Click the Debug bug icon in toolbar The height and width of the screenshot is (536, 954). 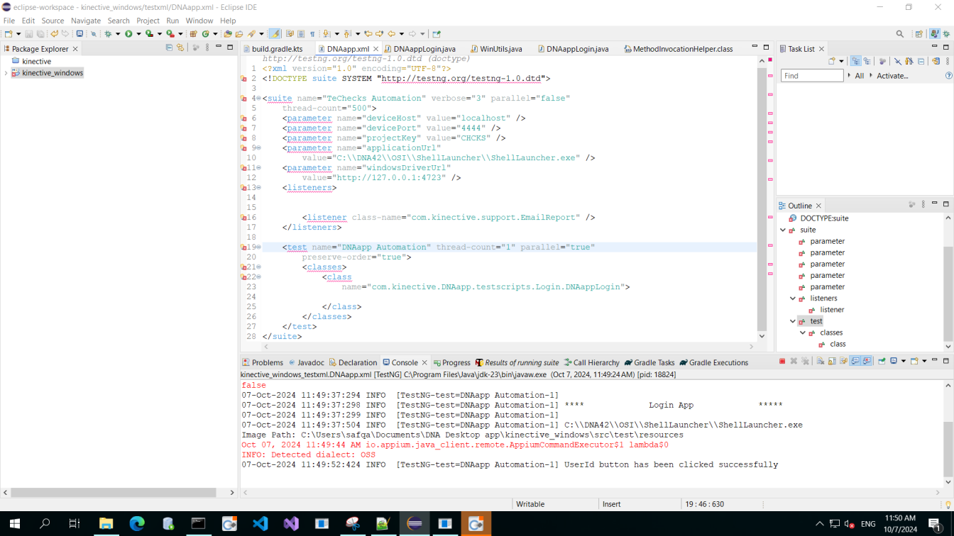click(109, 33)
